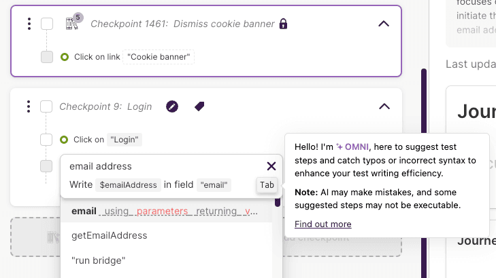
Task: Open the Checkpoint 1461 three-dot menu
Action: [29, 24]
